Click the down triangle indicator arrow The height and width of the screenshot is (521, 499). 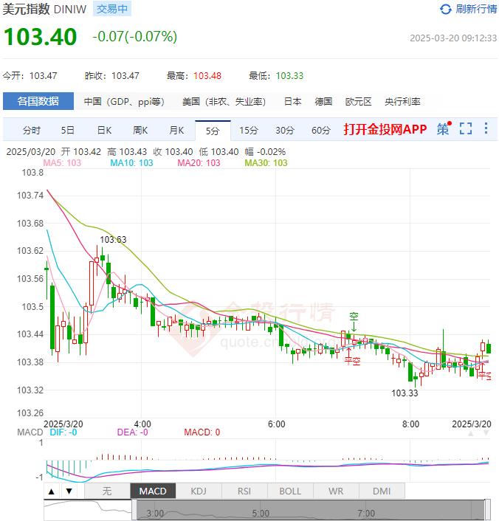pyautogui.click(x=69, y=491)
